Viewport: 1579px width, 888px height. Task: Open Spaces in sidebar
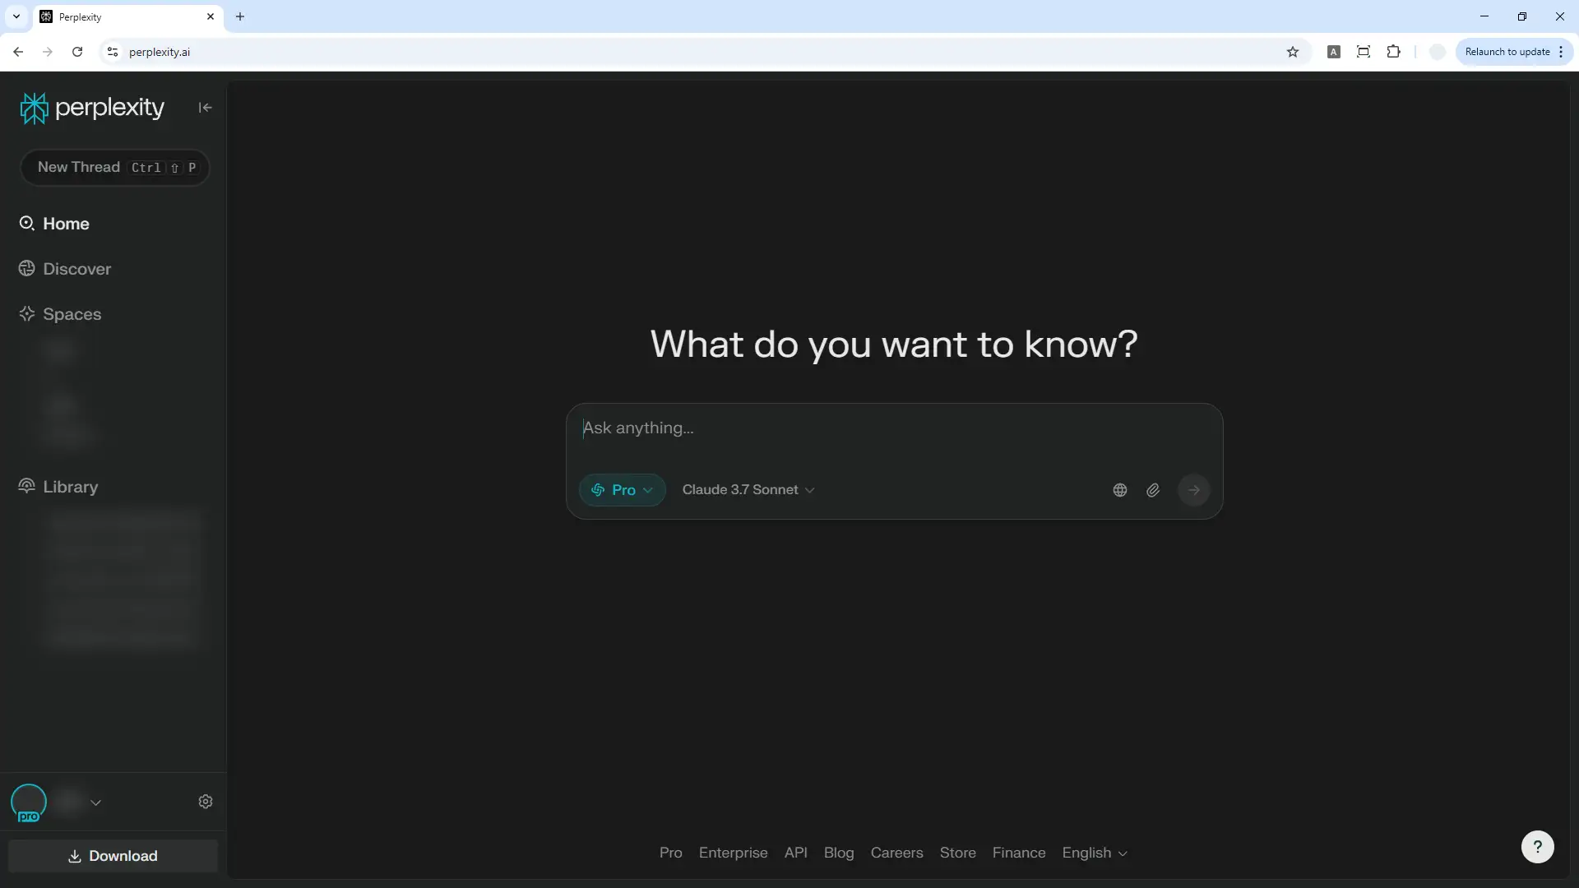click(72, 314)
